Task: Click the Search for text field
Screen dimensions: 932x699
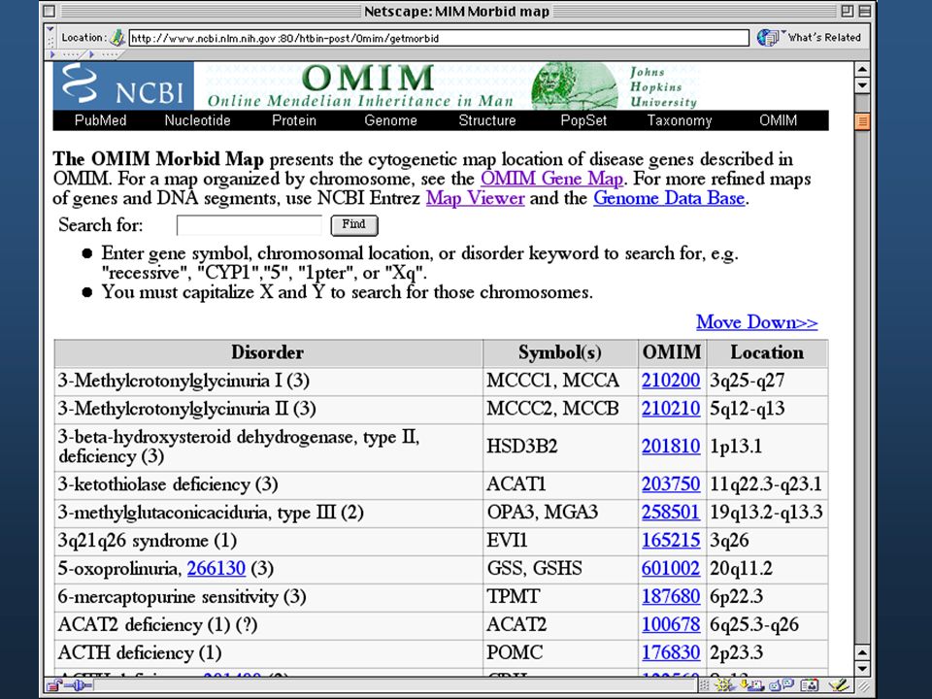Action: tap(250, 225)
